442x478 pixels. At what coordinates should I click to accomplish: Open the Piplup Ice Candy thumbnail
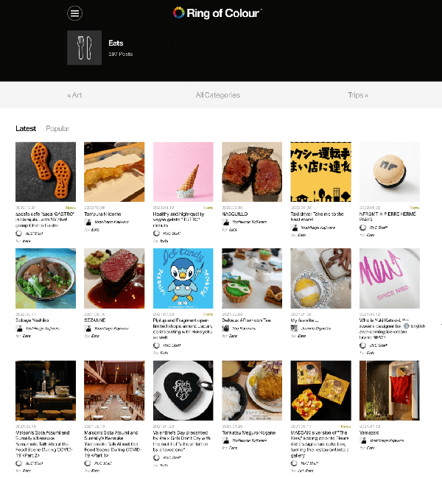point(183,278)
